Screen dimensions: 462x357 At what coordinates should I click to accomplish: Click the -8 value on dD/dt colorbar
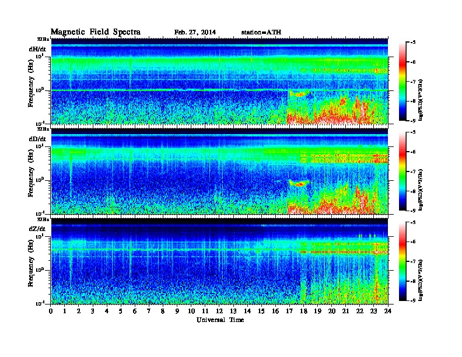[413, 191]
